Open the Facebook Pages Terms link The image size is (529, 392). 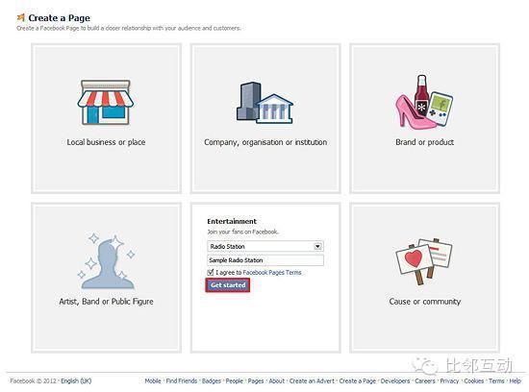tap(272, 272)
